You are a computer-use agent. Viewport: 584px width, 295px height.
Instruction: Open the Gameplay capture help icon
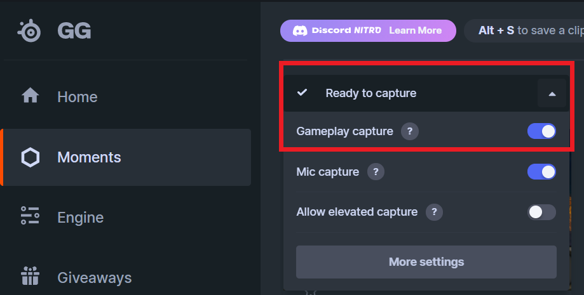[410, 131]
